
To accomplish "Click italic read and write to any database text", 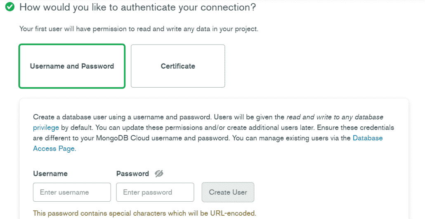I will tap(335, 117).
